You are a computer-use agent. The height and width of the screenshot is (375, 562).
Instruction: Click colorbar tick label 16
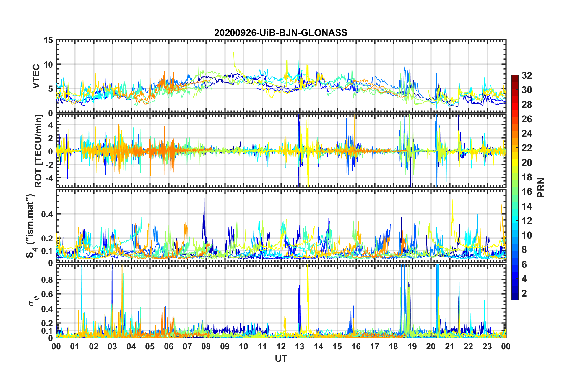coord(527,192)
